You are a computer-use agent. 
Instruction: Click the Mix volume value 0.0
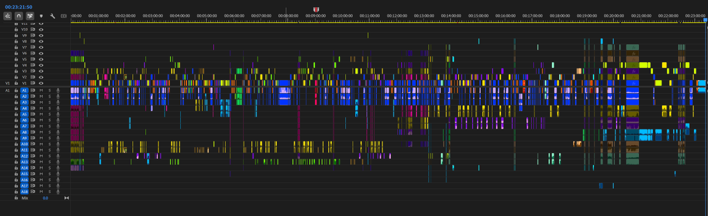(45, 198)
